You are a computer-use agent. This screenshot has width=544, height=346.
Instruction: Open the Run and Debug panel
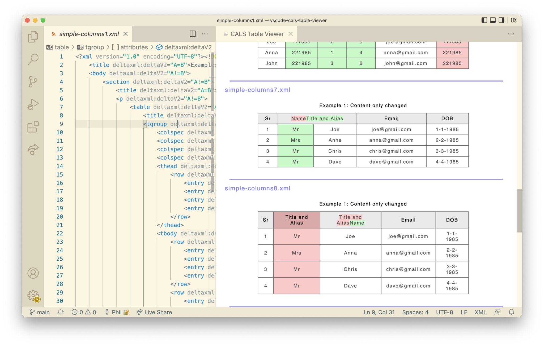pyautogui.click(x=33, y=104)
